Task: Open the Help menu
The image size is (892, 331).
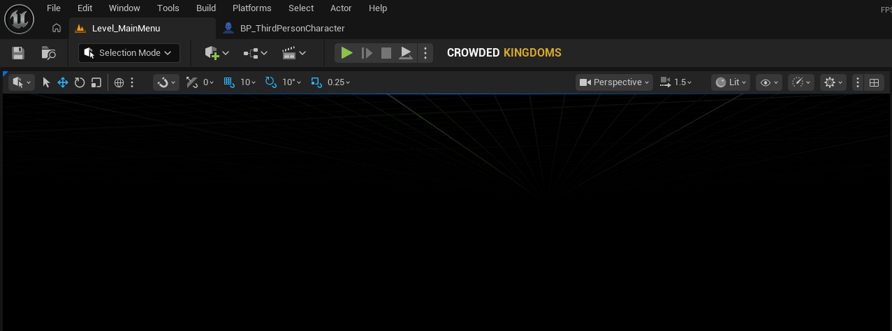Action: (x=378, y=8)
